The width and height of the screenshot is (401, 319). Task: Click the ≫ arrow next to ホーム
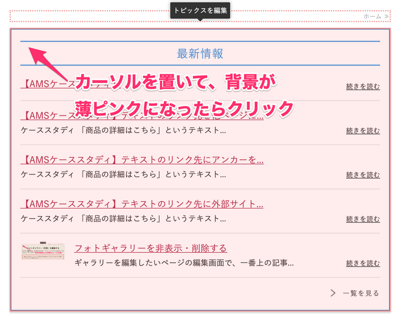(387, 16)
